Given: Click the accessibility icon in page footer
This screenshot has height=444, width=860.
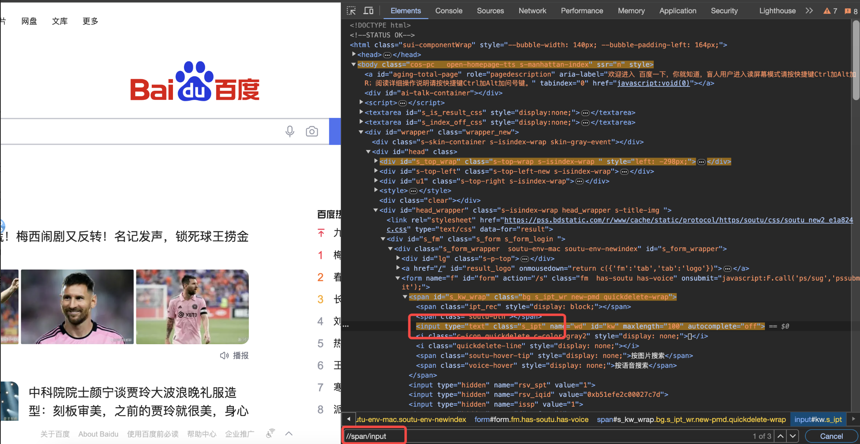Looking at the screenshot, I should click(x=270, y=433).
